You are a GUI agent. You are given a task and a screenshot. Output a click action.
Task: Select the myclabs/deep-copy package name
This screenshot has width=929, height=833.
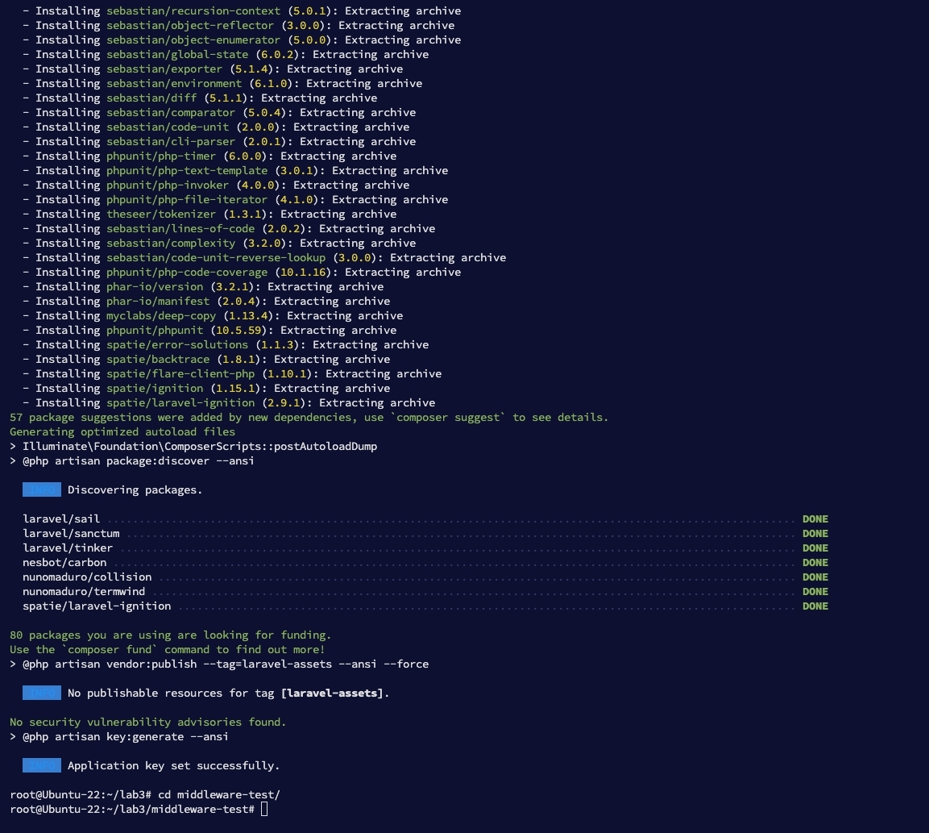pos(161,315)
